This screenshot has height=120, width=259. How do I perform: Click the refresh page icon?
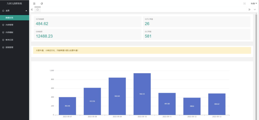pos(42,4)
